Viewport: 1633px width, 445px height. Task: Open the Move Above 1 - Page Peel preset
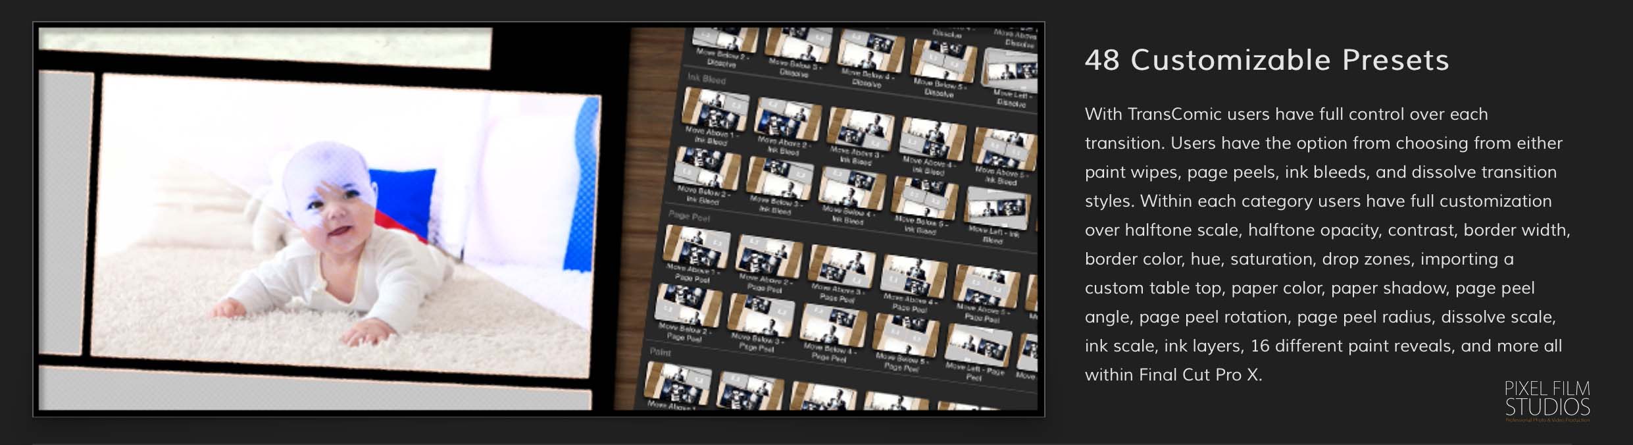pos(696,246)
